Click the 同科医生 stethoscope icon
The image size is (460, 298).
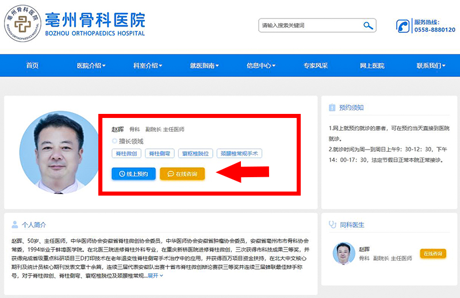(x=332, y=224)
